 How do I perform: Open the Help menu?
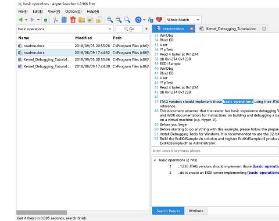(93, 12)
